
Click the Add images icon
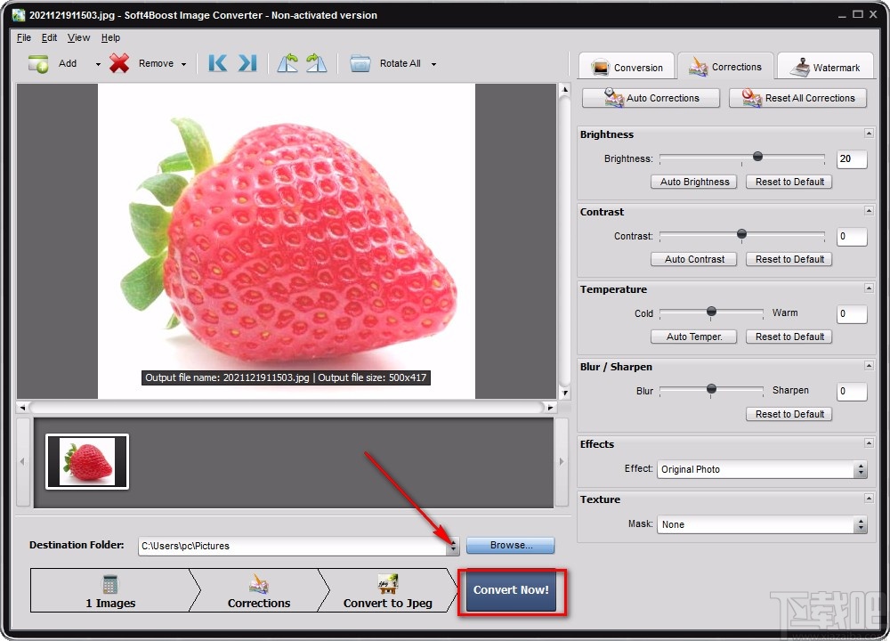38,63
